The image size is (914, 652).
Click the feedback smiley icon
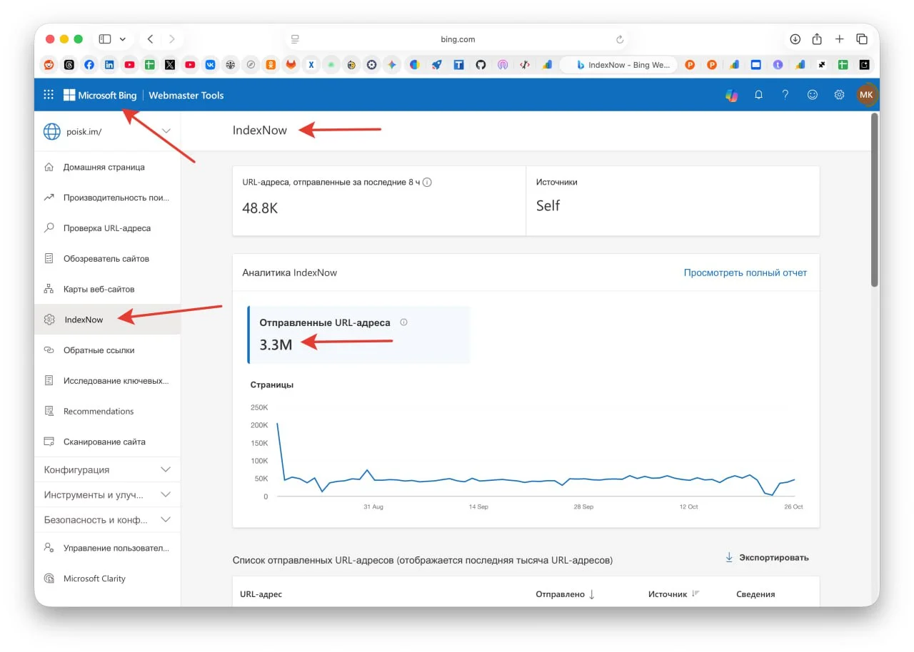[813, 95]
